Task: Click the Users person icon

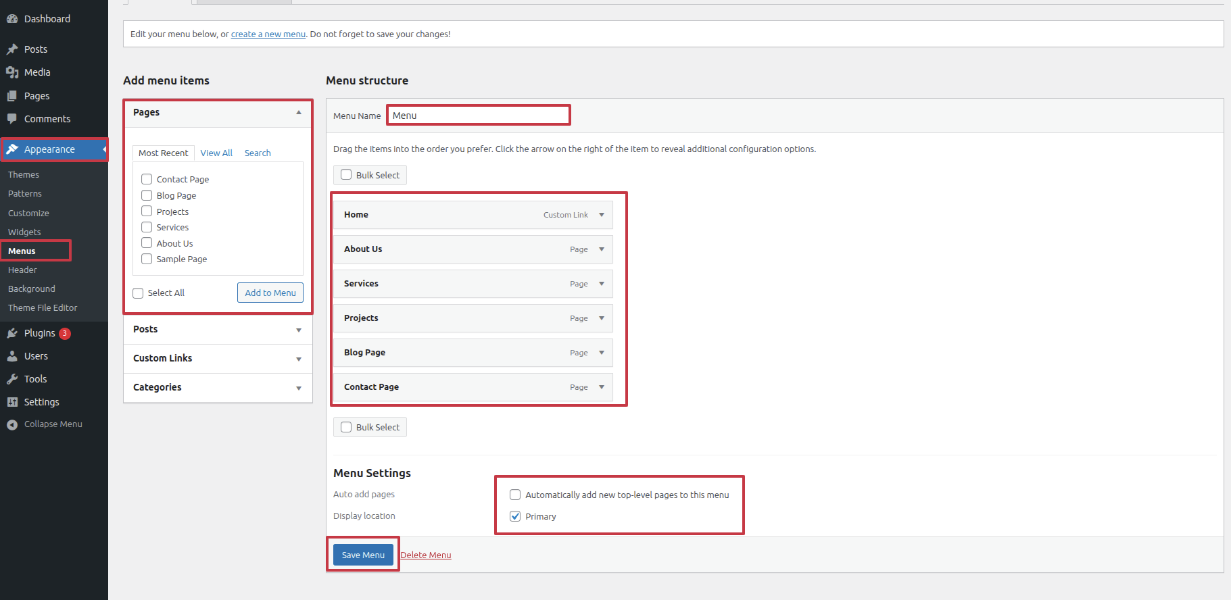Action: coord(12,356)
